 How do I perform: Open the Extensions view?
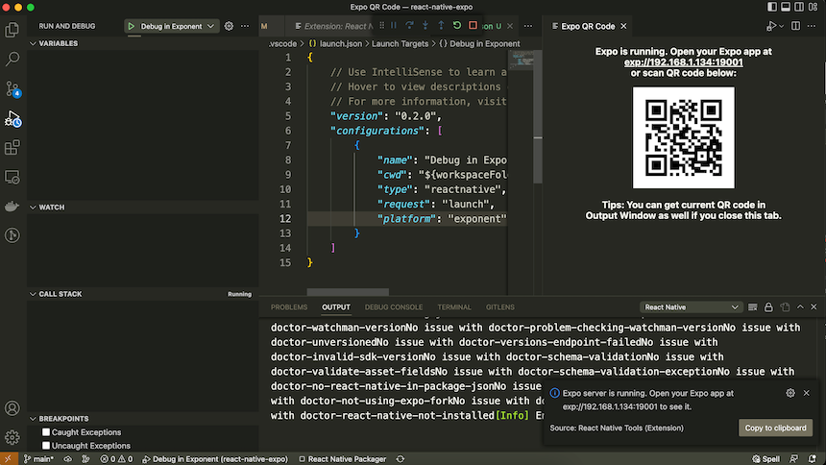12,148
